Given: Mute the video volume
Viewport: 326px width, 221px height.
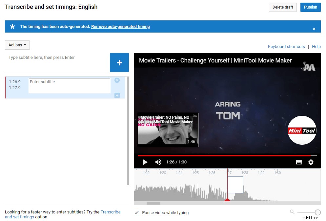Looking at the screenshot, I should 158,162.
